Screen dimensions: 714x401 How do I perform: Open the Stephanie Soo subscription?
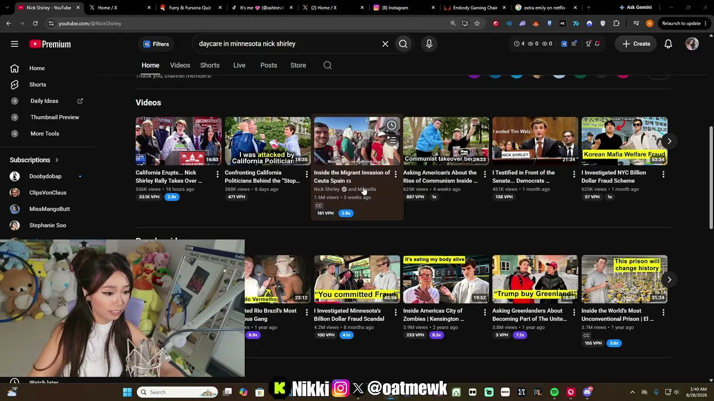(47, 226)
